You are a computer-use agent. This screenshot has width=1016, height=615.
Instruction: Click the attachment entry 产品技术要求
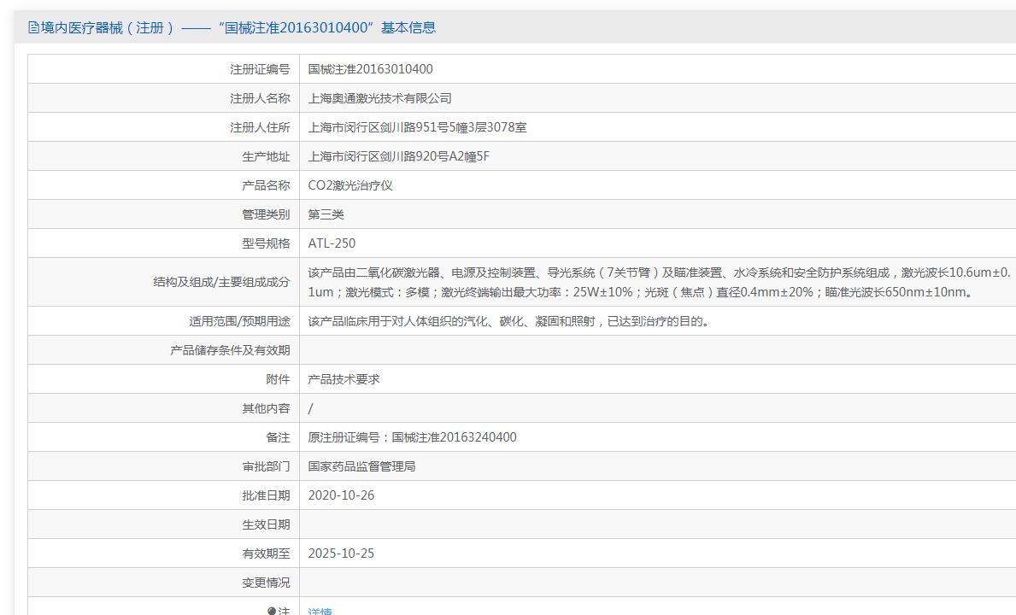(x=344, y=379)
